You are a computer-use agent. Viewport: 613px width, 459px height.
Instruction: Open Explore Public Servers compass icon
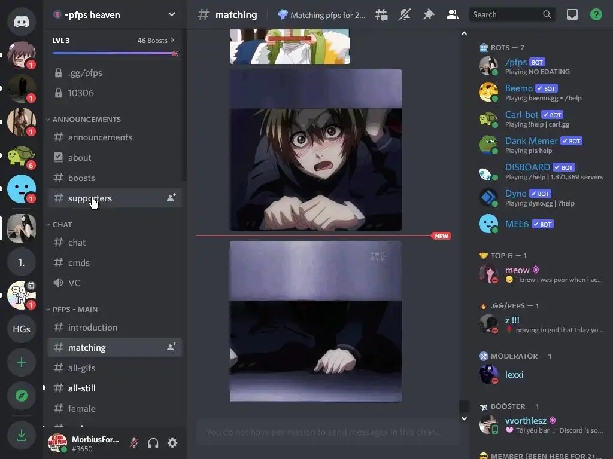coord(22,396)
